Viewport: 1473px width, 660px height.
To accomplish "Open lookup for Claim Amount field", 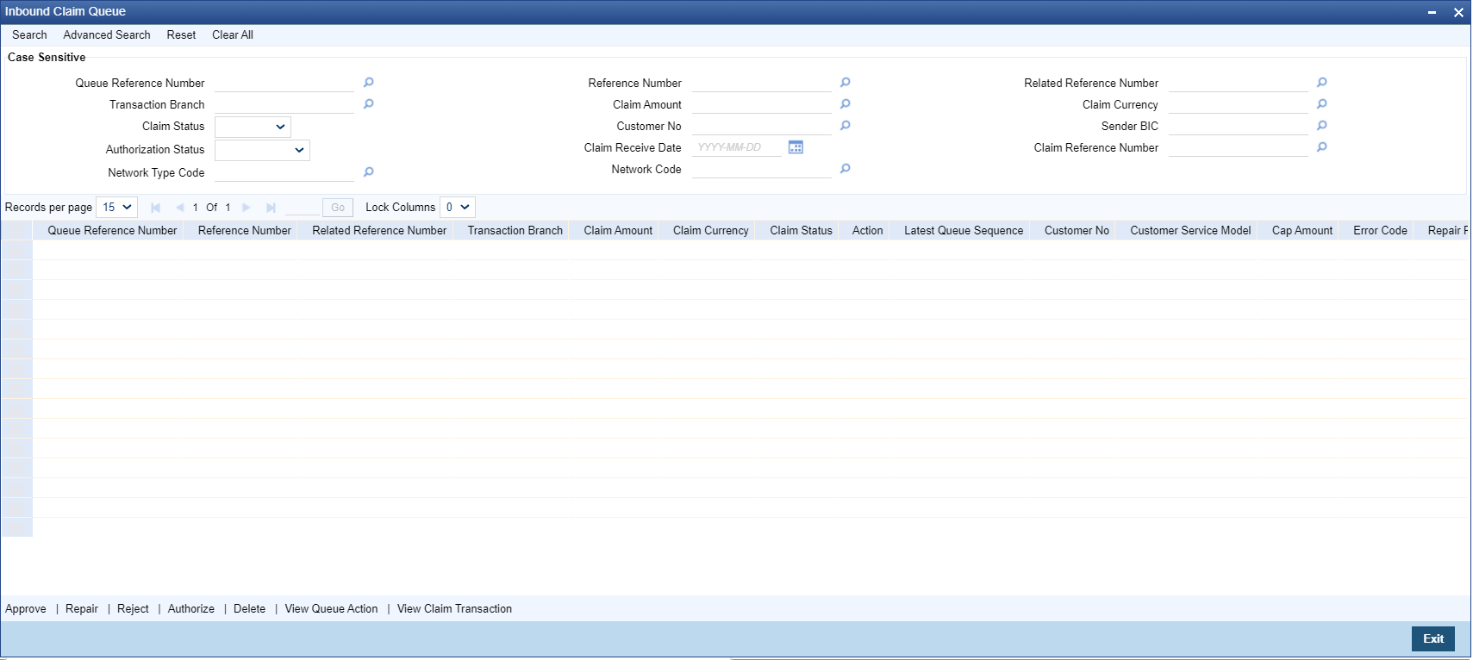I will coord(845,104).
